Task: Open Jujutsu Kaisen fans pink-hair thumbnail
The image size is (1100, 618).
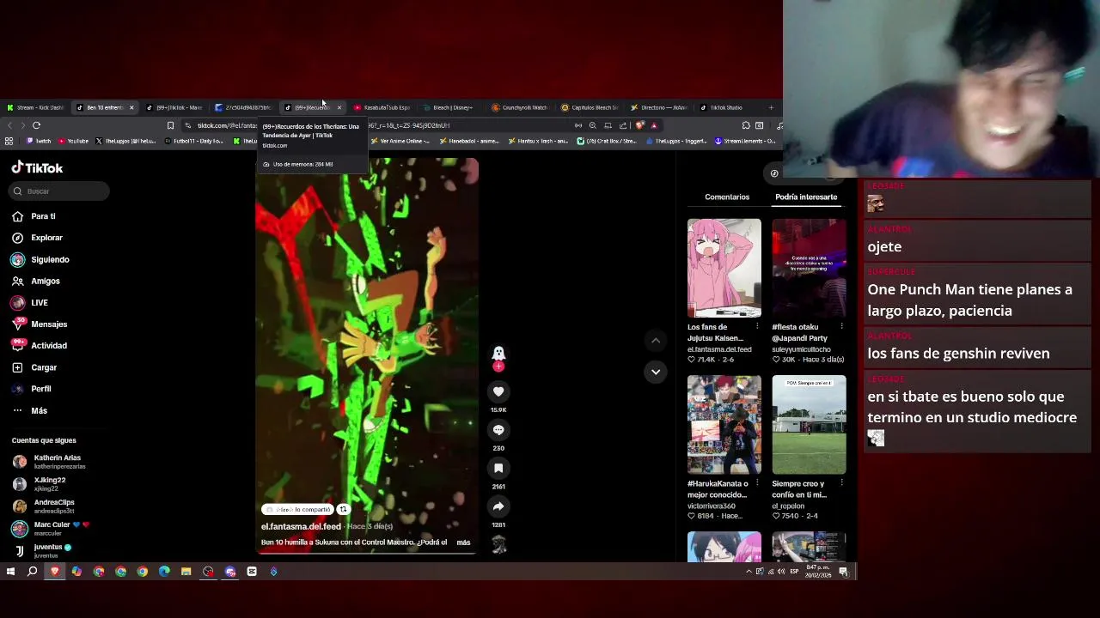Action: (724, 268)
